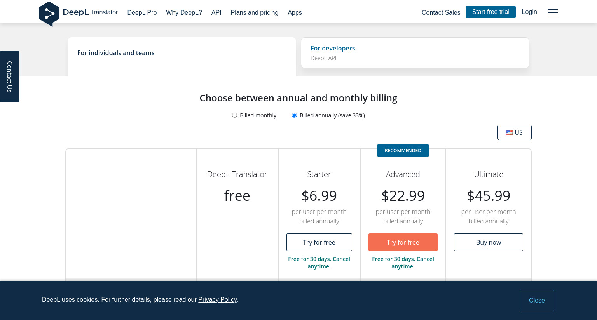Switch to the For developers tab
The image size is (597, 320).
(x=415, y=53)
